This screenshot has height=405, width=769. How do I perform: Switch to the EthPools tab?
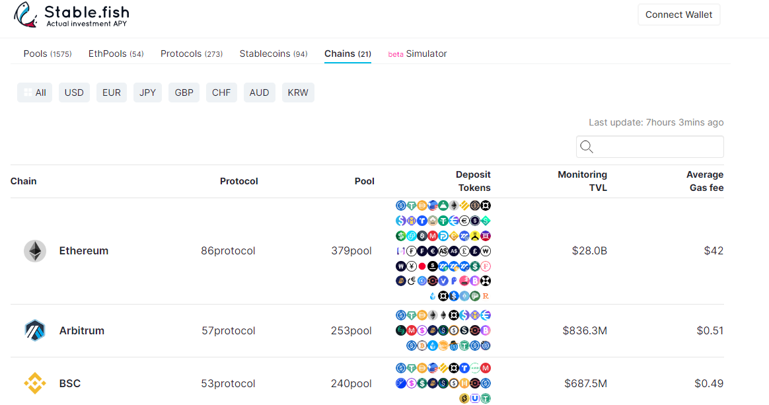[116, 54]
